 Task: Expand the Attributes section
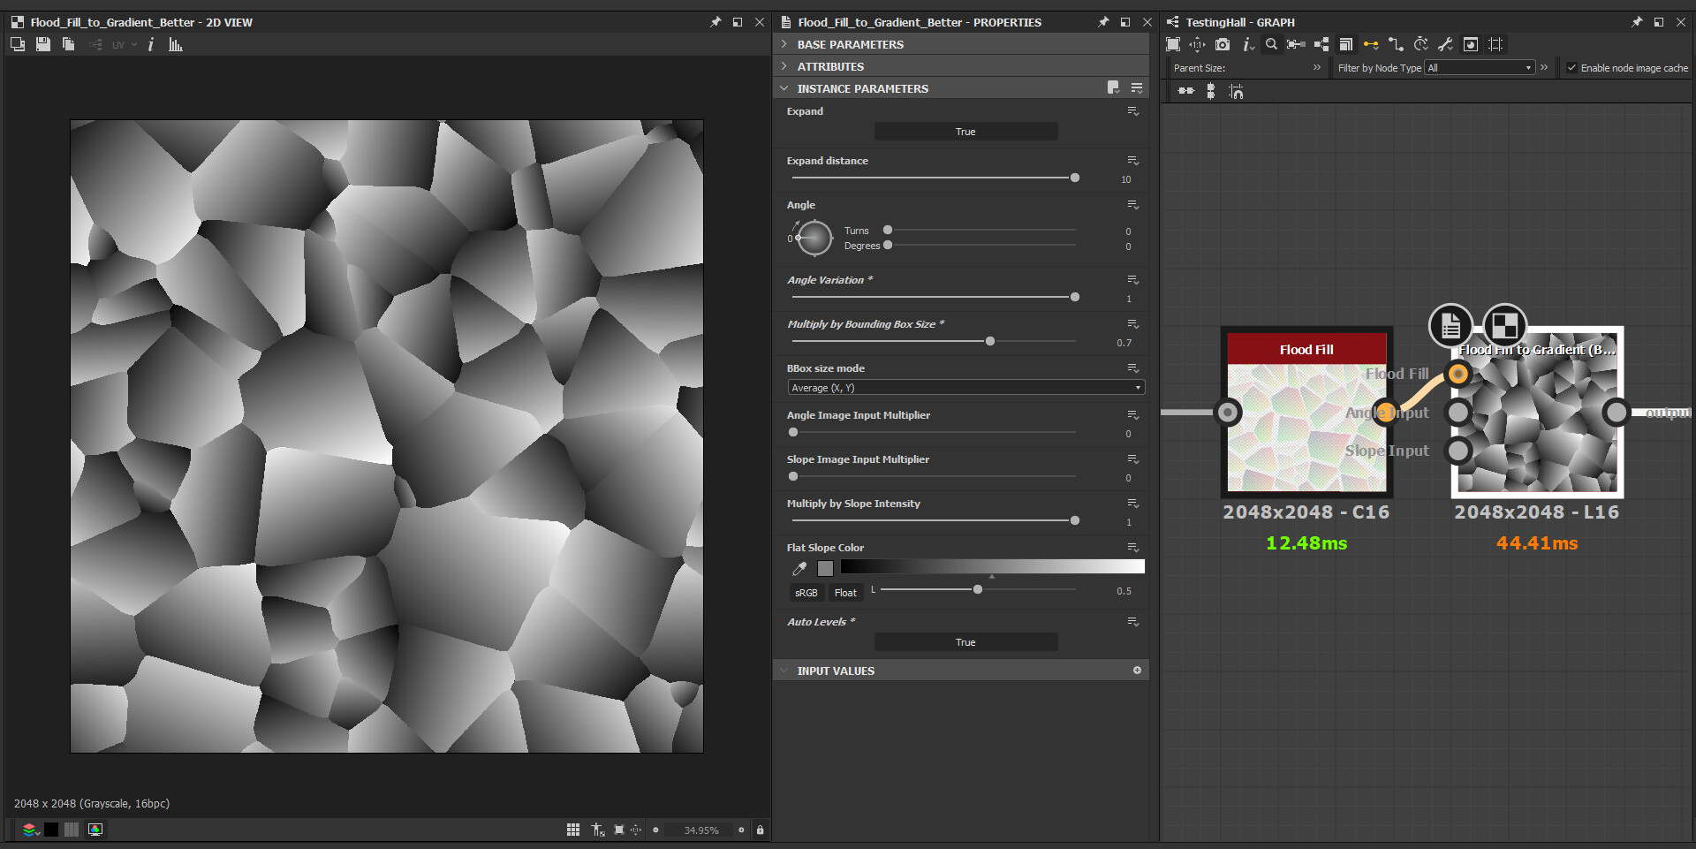click(x=830, y=66)
